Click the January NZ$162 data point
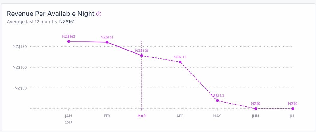 click(69, 41)
